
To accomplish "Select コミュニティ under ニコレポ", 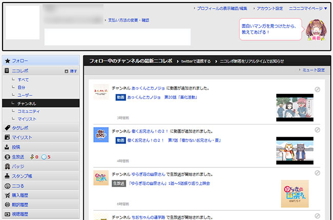I will pyautogui.click(x=29, y=111).
